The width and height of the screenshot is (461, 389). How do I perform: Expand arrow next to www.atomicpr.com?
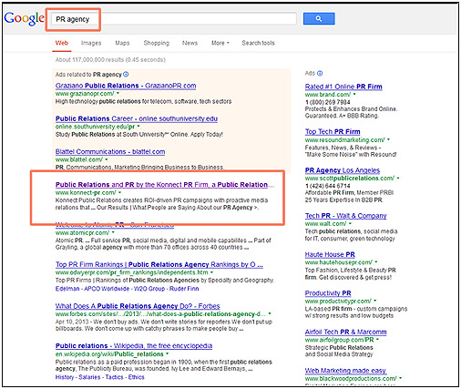(113, 232)
